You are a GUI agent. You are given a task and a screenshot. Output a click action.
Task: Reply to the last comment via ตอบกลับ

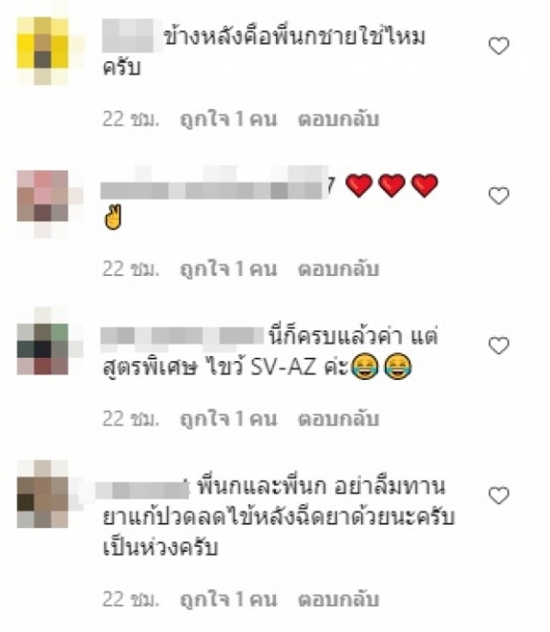pos(339,599)
